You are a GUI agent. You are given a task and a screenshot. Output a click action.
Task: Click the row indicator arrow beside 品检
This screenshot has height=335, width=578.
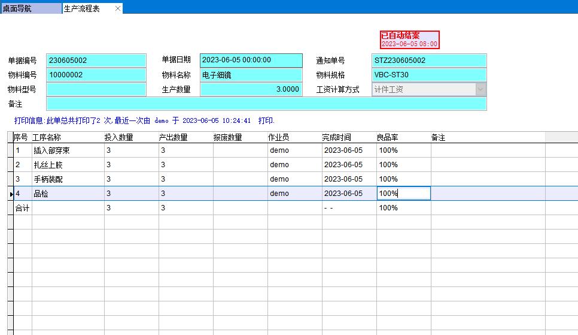coord(11,194)
